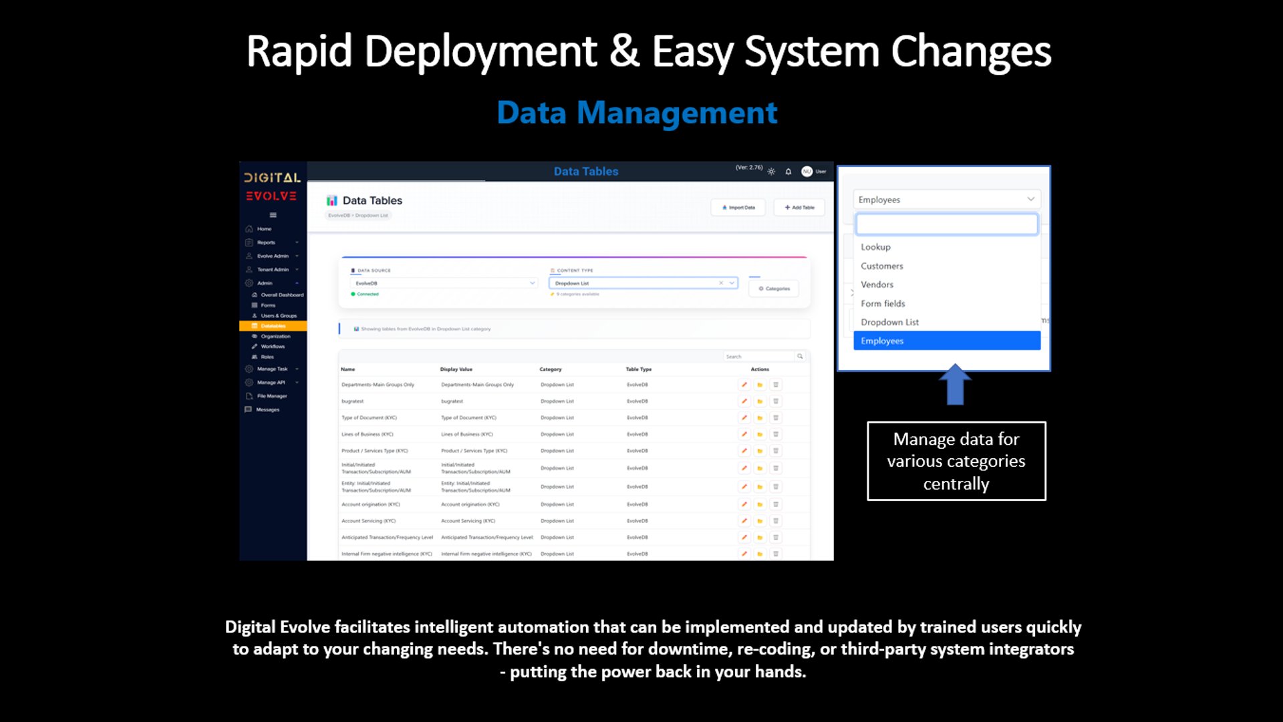Open notifications bell icon
Image resolution: width=1283 pixels, height=722 pixels.
point(789,172)
